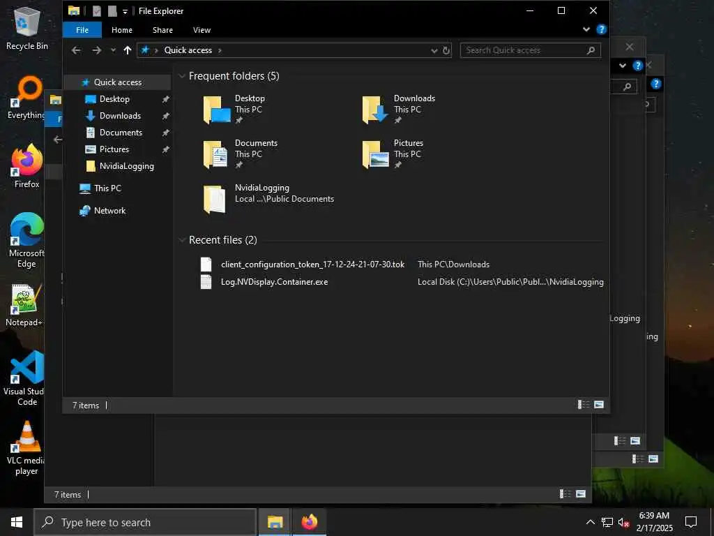Select the NvidiaLogging frequent folder icon
This screenshot has height=536, width=714.
215,199
